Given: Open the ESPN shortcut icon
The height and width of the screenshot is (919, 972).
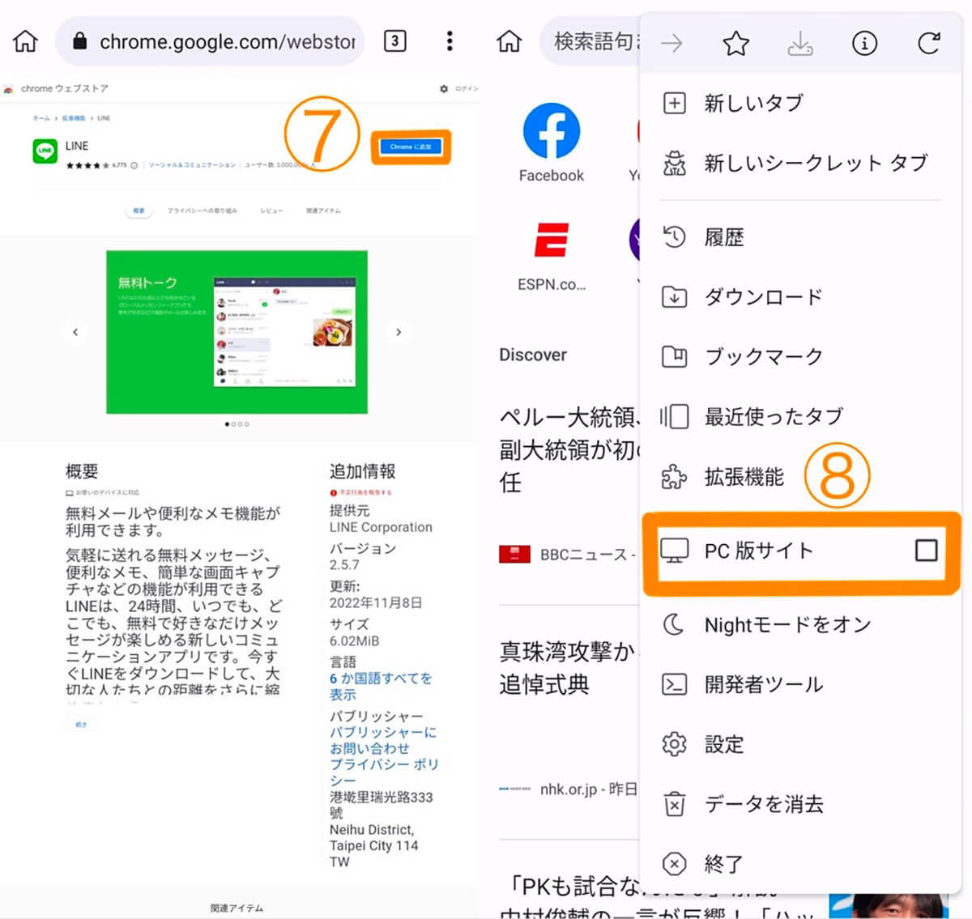Looking at the screenshot, I should (x=552, y=240).
